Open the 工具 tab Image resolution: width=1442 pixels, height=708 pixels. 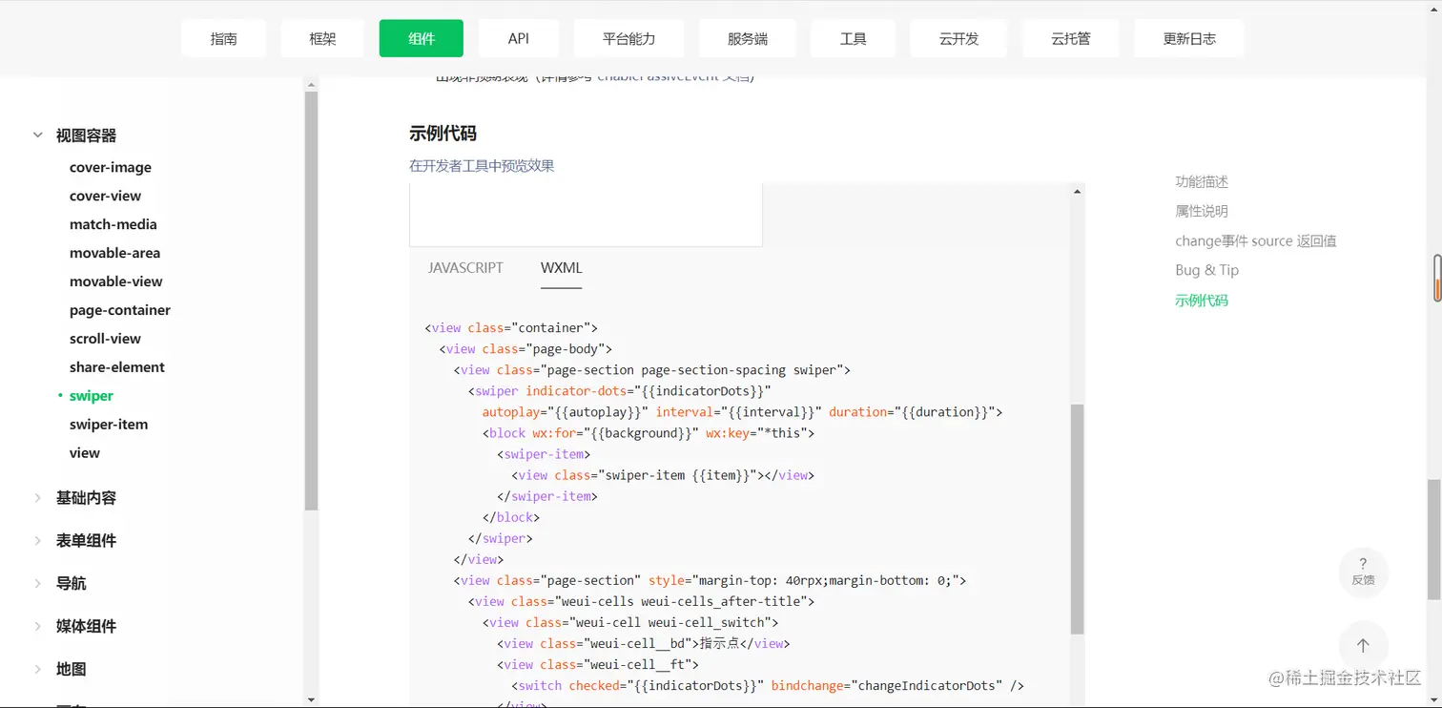pyautogui.click(x=854, y=39)
